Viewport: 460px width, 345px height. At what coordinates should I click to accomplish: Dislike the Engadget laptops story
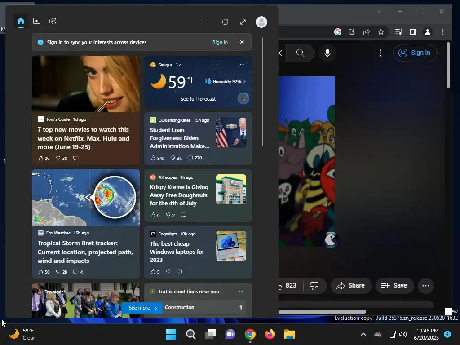click(168, 272)
